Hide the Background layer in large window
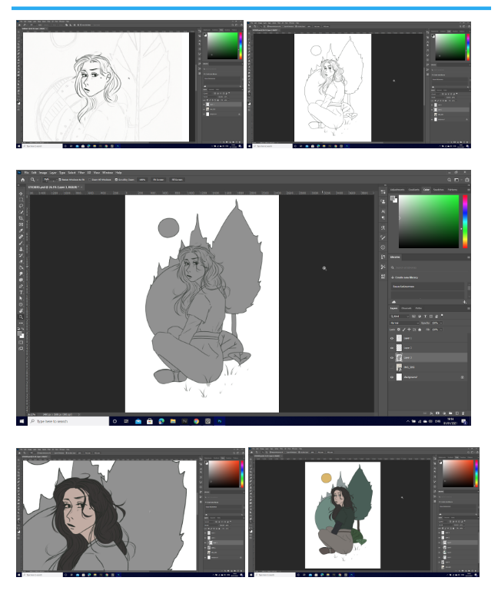The image size is (498, 594). pos(392,377)
